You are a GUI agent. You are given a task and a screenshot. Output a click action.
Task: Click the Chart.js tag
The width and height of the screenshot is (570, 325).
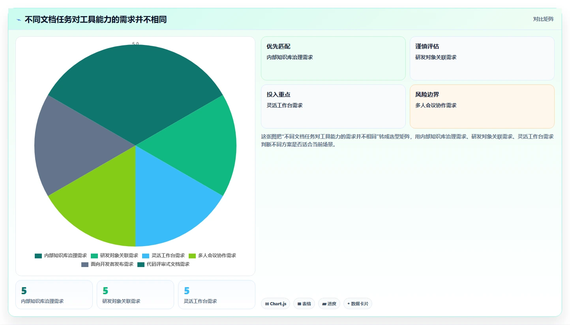[276, 304]
